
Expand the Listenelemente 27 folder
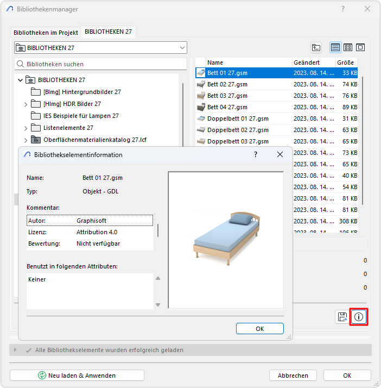click(x=26, y=128)
